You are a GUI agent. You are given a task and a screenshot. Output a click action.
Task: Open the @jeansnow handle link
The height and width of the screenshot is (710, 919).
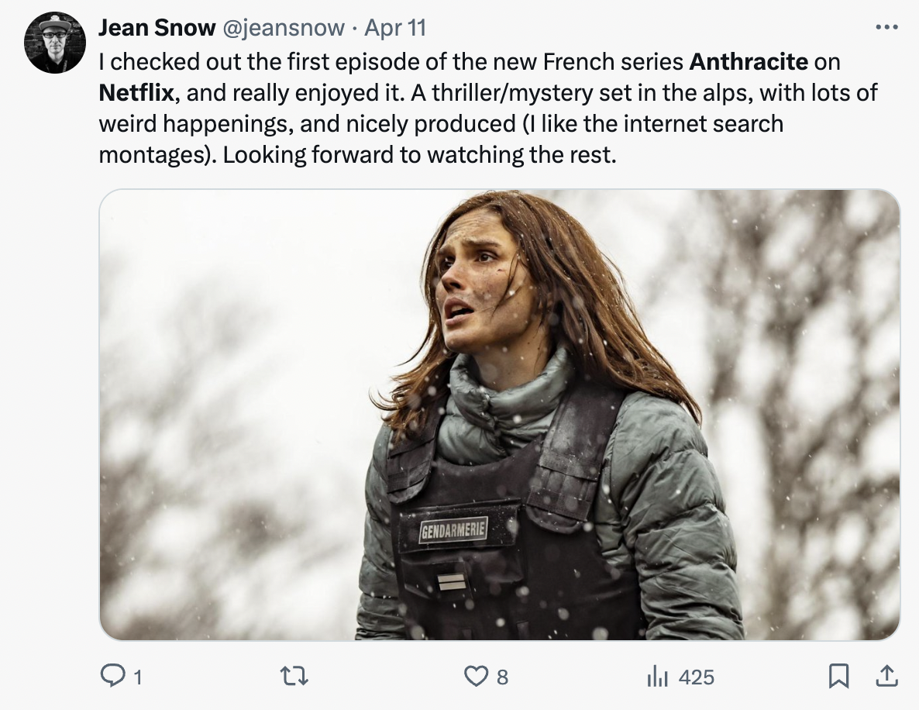tap(283, 28)
